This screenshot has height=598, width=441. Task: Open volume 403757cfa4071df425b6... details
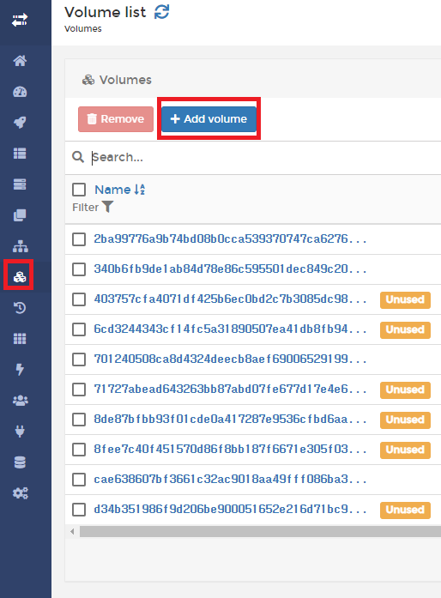pos(230,299)
